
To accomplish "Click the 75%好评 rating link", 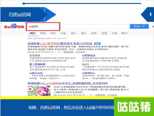I will (80, 52).
